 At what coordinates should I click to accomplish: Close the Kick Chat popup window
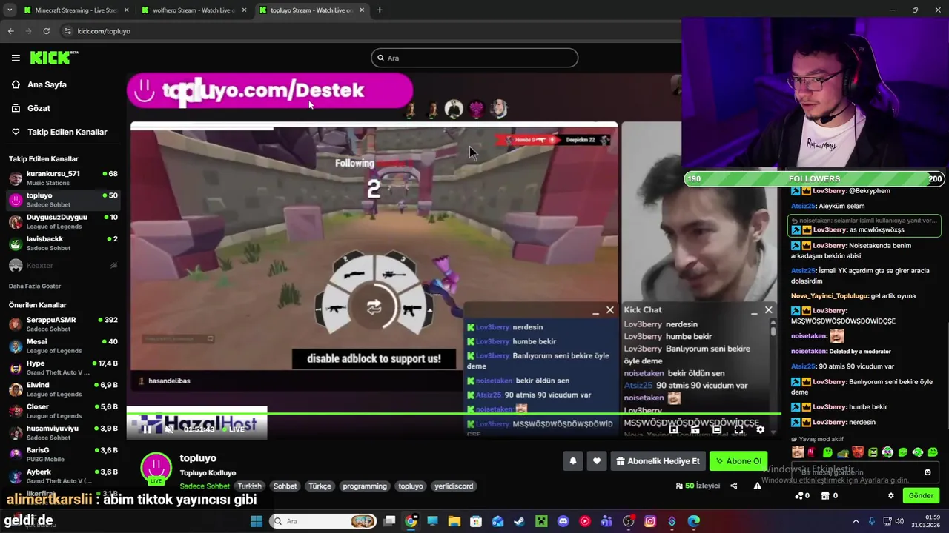click(x=769, y=310)
